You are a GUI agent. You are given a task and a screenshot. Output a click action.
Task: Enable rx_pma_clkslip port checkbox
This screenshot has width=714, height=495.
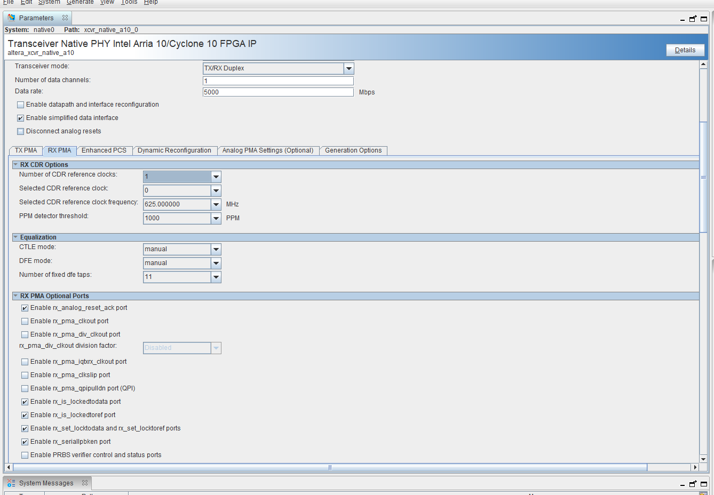tap(25, 376)
